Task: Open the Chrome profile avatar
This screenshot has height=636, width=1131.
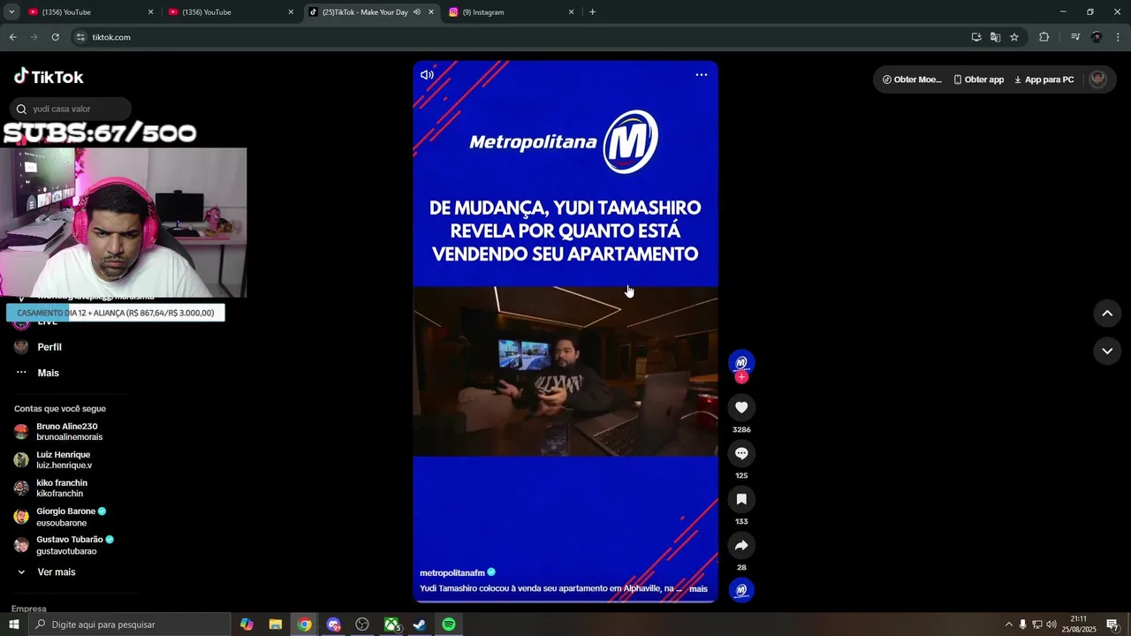Action: tap(1097, 37)
